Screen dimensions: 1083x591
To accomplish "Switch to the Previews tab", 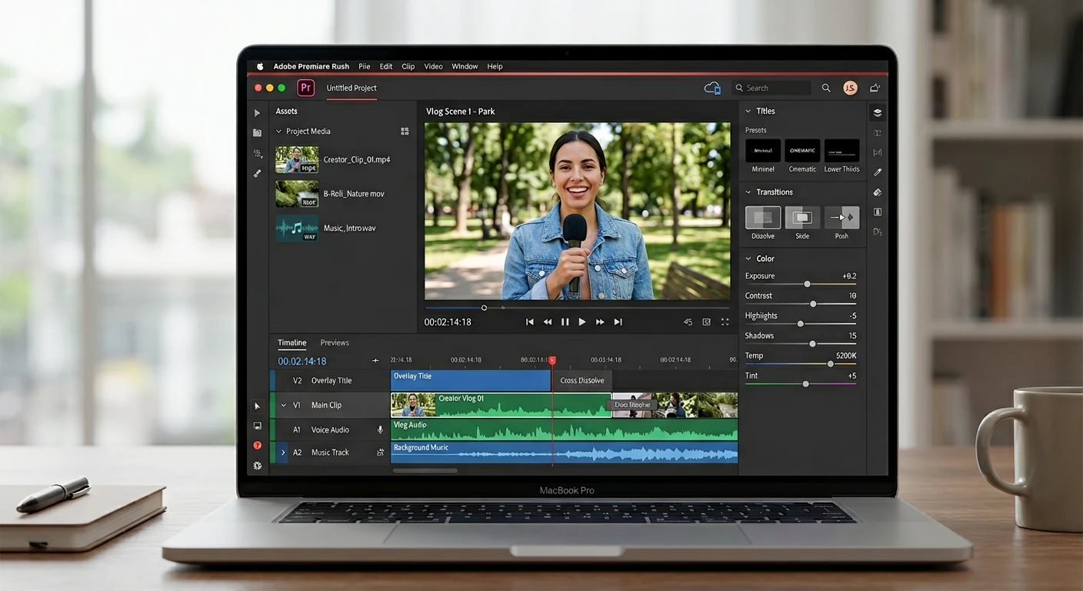I will (335, 343).
